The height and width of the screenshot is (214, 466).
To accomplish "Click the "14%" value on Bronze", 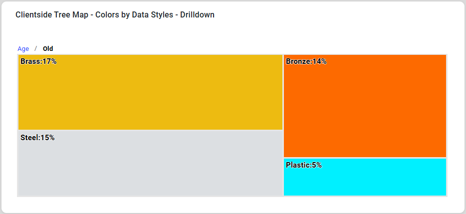I will point(320,62).
